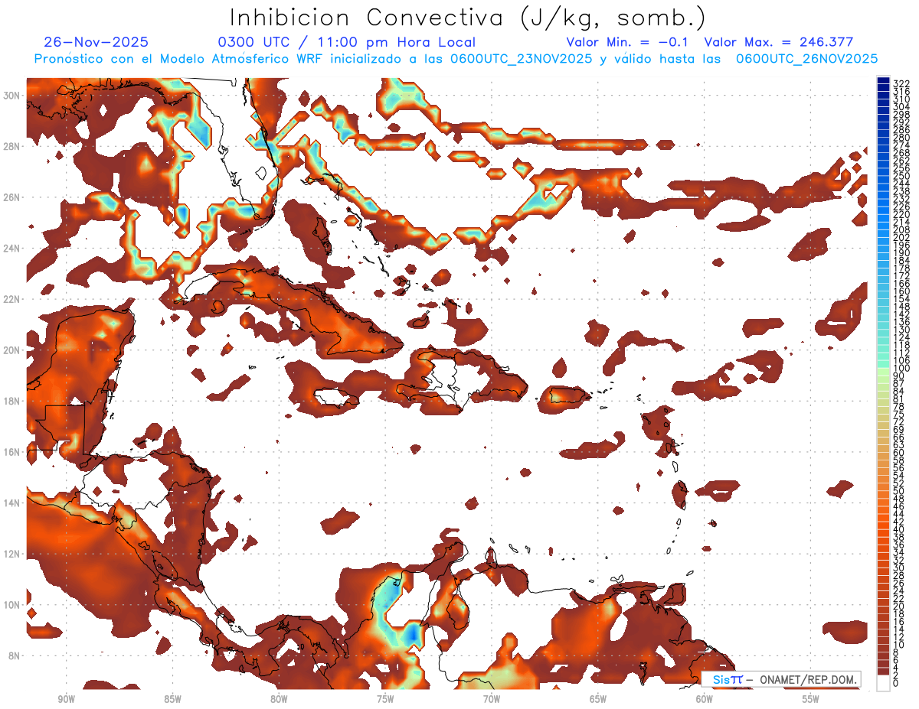Viewport: 919px width, 709px height.
Task: Click the "160" value on the color scale
Action: [901, 291]
